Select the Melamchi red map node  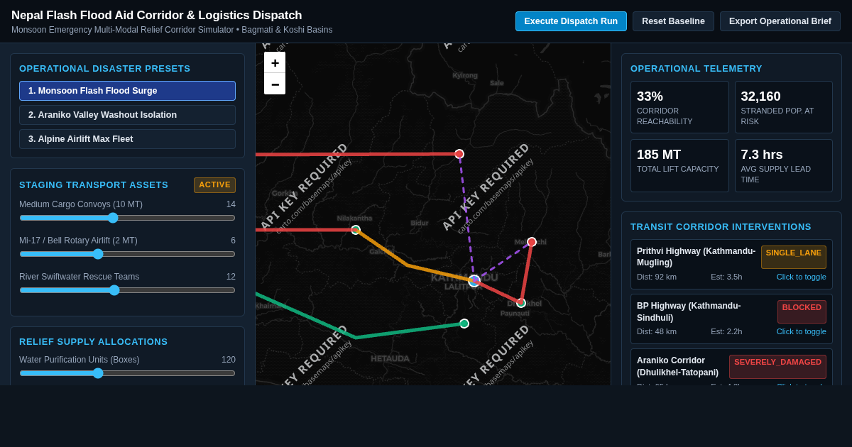[x=532, y=242]
